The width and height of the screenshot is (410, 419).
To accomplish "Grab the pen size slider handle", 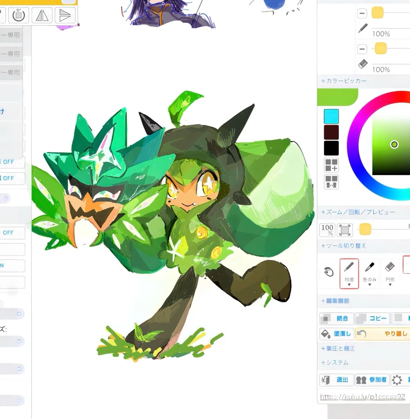I will tap(378, 13).
